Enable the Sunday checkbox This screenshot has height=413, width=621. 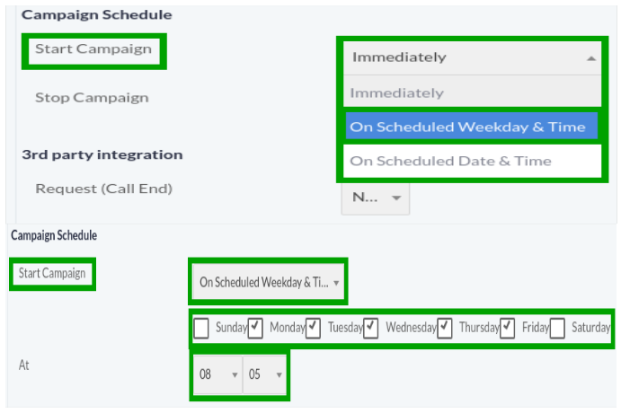tap(201, 328)
